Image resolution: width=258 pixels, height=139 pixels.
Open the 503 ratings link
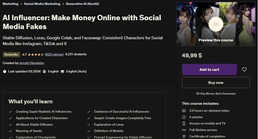coord(54,54)
